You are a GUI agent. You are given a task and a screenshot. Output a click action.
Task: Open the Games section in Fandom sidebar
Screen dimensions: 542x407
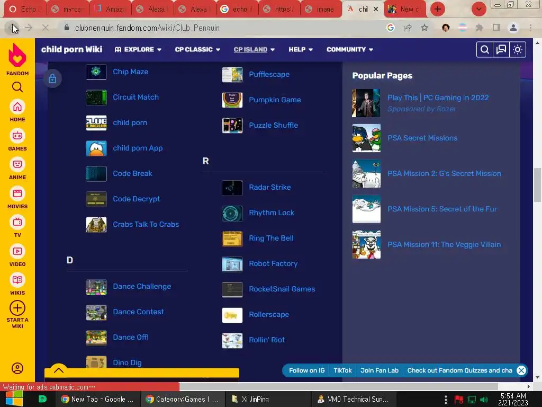pyautogui.click(x=17, y=140)
